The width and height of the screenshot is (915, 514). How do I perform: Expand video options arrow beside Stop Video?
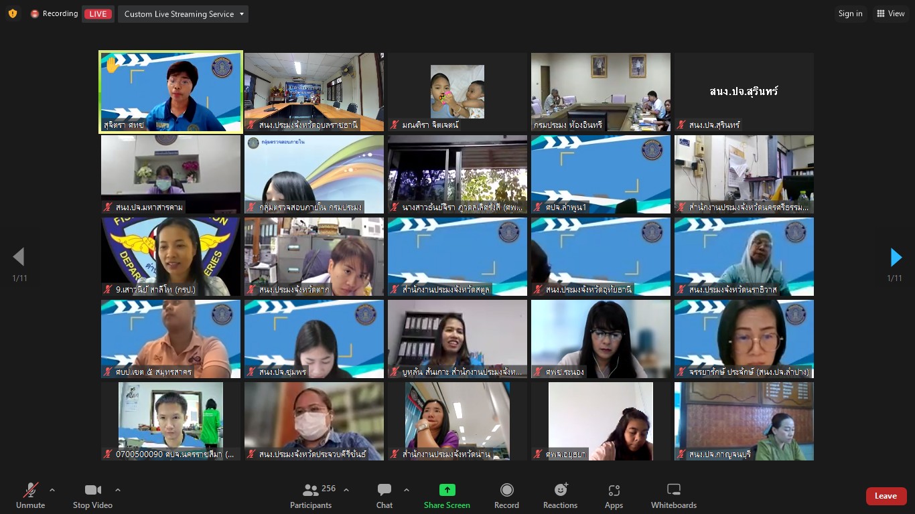[x=118, y=490]
